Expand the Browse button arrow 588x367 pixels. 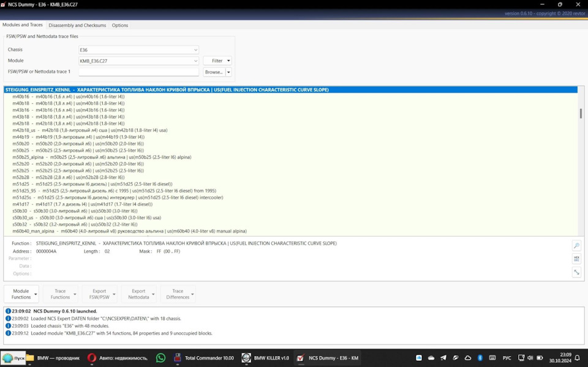click(x=228, y=72)
